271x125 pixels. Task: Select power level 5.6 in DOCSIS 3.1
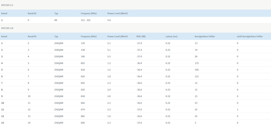tap(109, 20)
